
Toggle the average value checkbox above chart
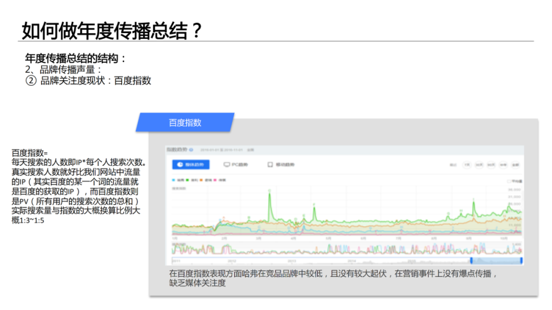click(509, 181)
